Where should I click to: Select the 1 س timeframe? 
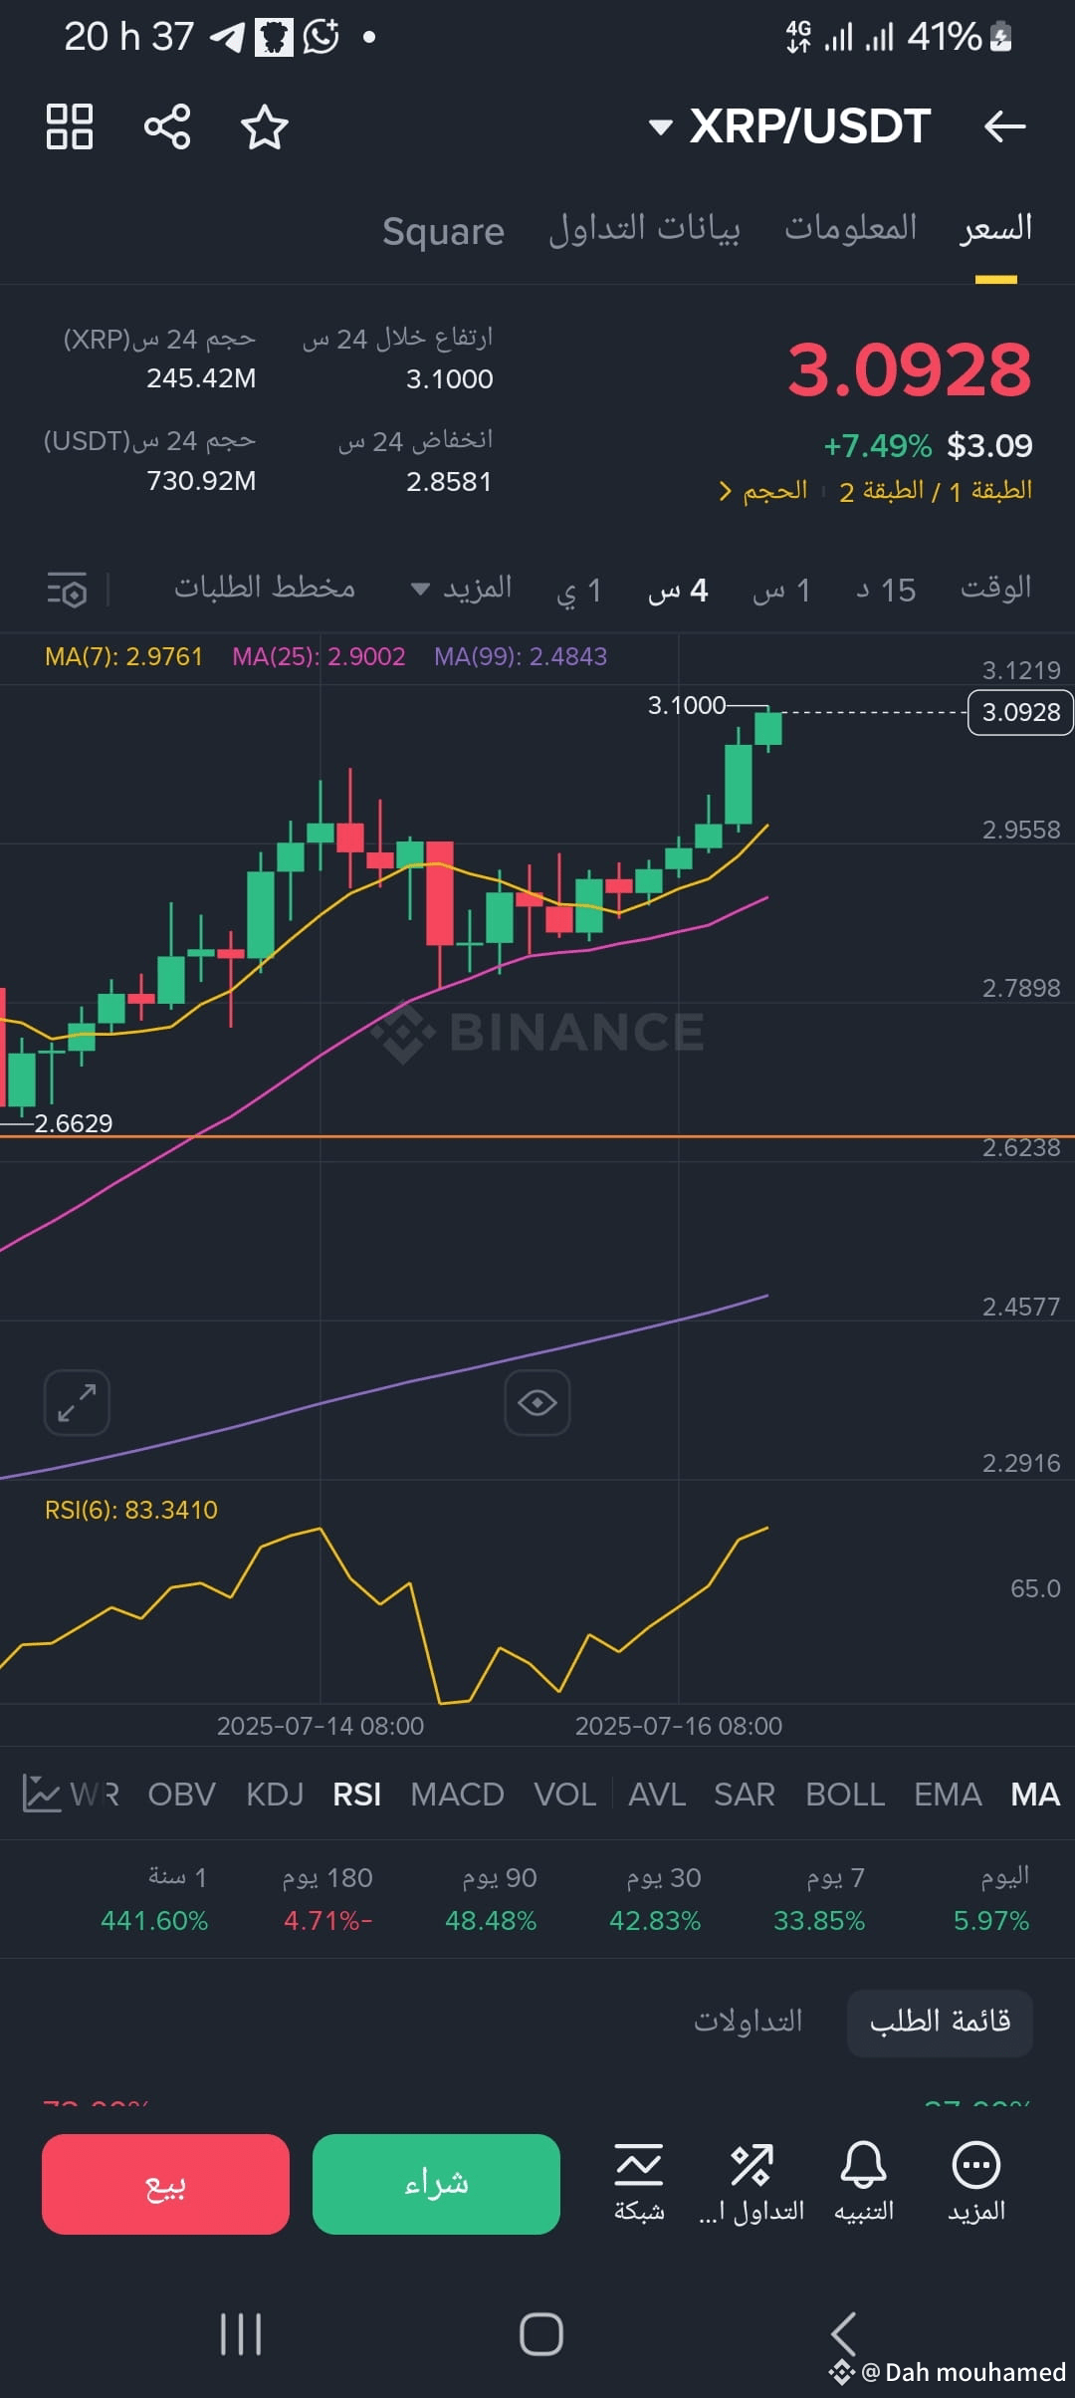pyautogui.click(x=781, y=591)
